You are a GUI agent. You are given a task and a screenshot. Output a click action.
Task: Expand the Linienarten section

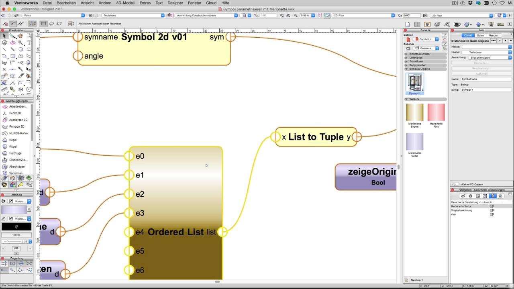click(x=425, y=57)
